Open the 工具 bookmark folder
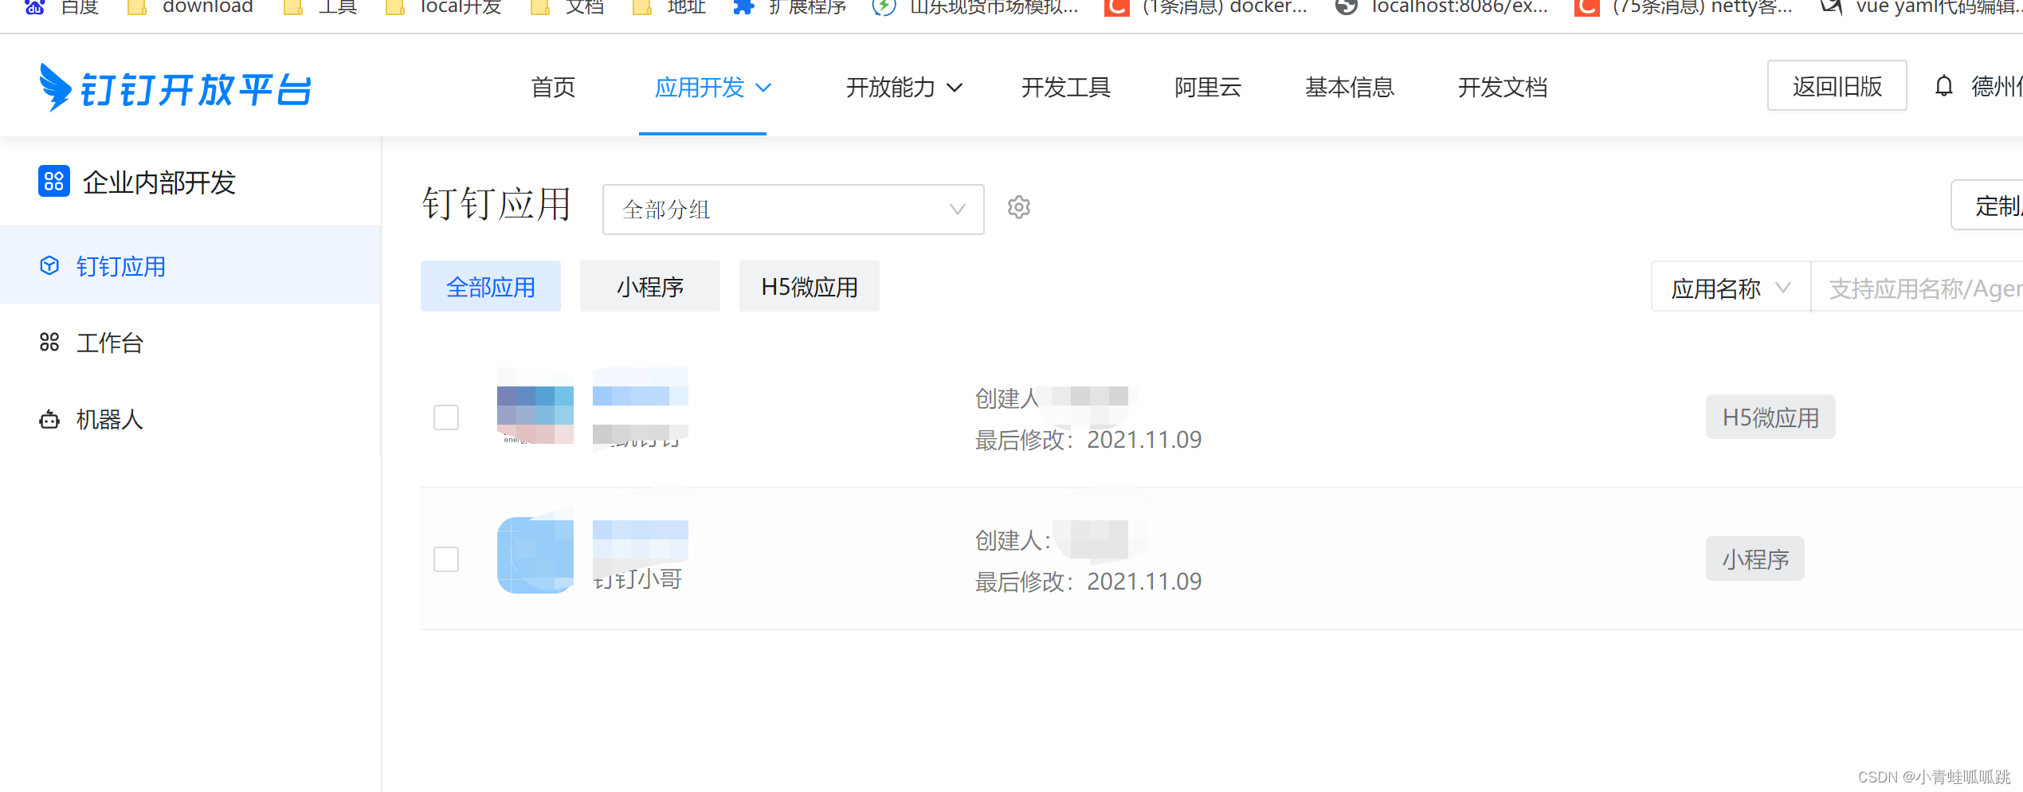The image size is (2023, 792). [321, 8]
